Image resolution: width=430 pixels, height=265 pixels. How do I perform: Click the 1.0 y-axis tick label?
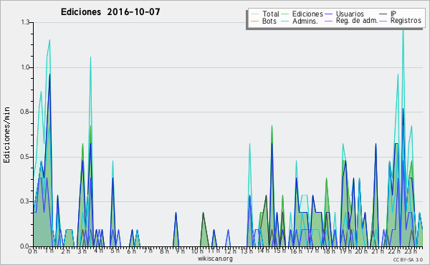tap(25, 67)
